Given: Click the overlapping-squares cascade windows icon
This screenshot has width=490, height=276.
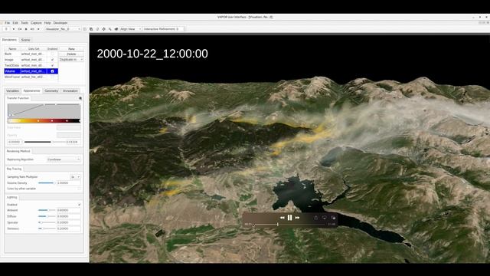Looking at the screenshot, I should tap(91, 29).
